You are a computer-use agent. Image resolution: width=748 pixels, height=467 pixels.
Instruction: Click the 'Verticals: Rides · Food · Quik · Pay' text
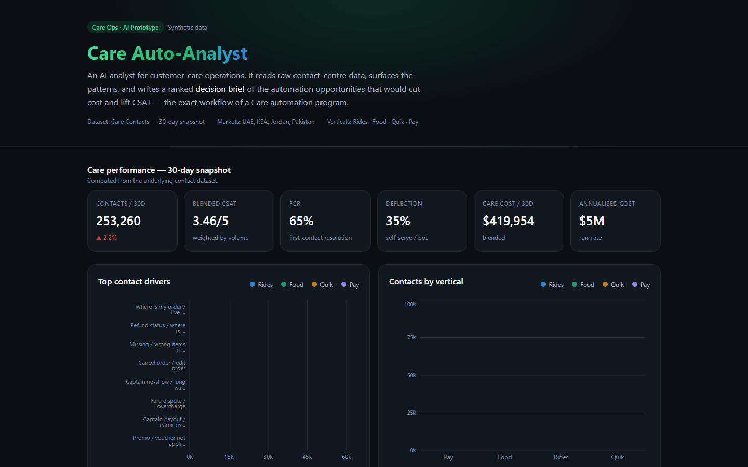(372, 122)
